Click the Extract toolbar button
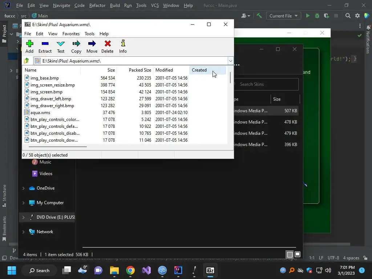372x279 pixels. tap(45, 47)
